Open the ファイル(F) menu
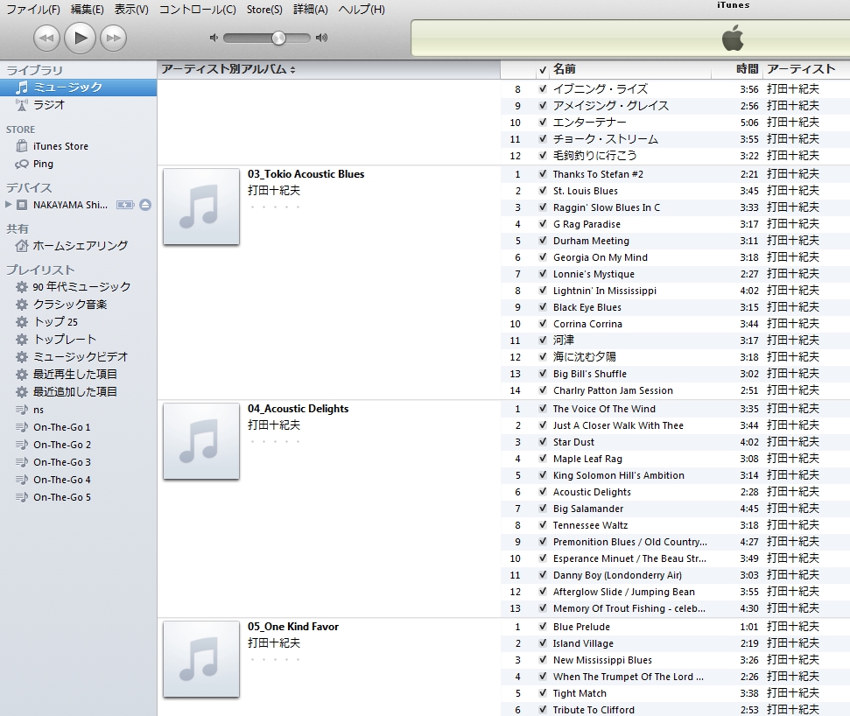The width and height of the screenshot is (850, 716). tap(33, 10)
